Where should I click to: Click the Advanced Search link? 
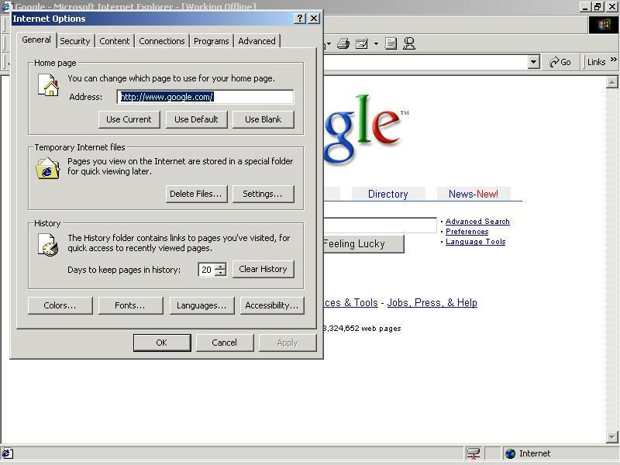click(x=477, y=222)
